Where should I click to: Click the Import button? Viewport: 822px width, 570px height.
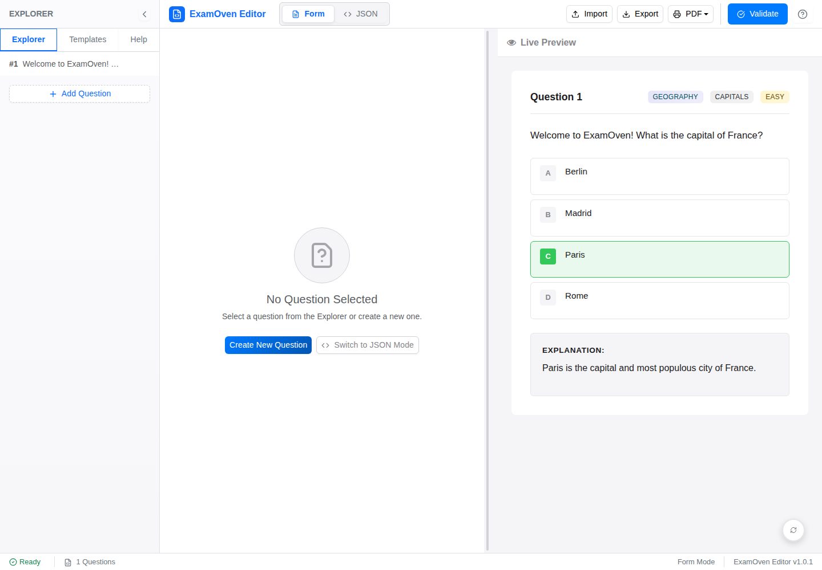tap(589, 14)
